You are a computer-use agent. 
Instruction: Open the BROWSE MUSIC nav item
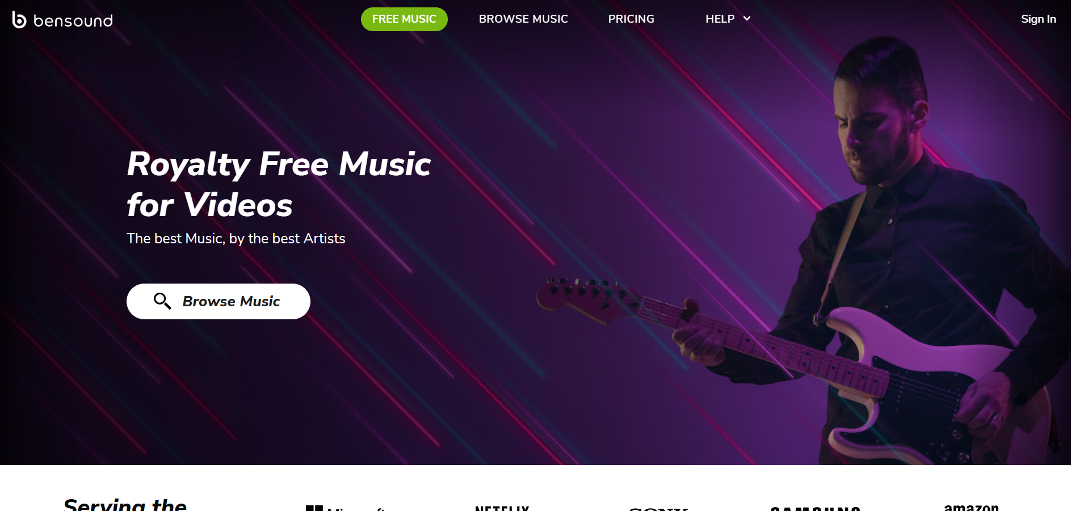pos(523,19)
